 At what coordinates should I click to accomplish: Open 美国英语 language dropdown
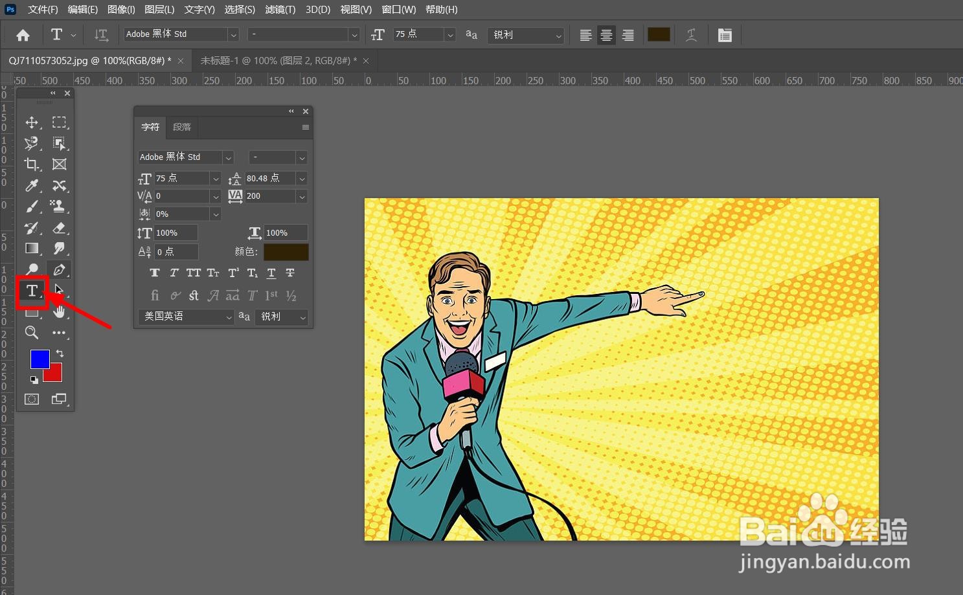186,317
